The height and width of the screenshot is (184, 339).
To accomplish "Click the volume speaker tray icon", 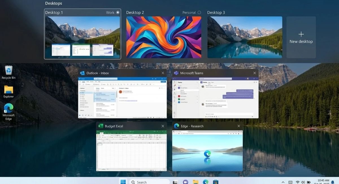I will [303, 182].
